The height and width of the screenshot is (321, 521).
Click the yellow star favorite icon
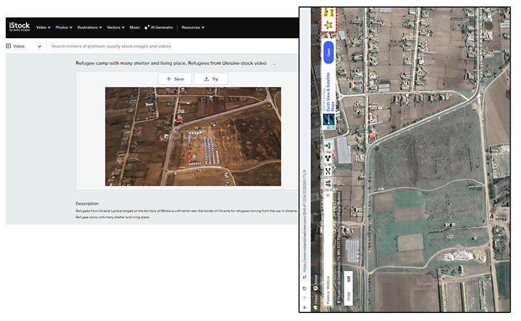(328, 24)
